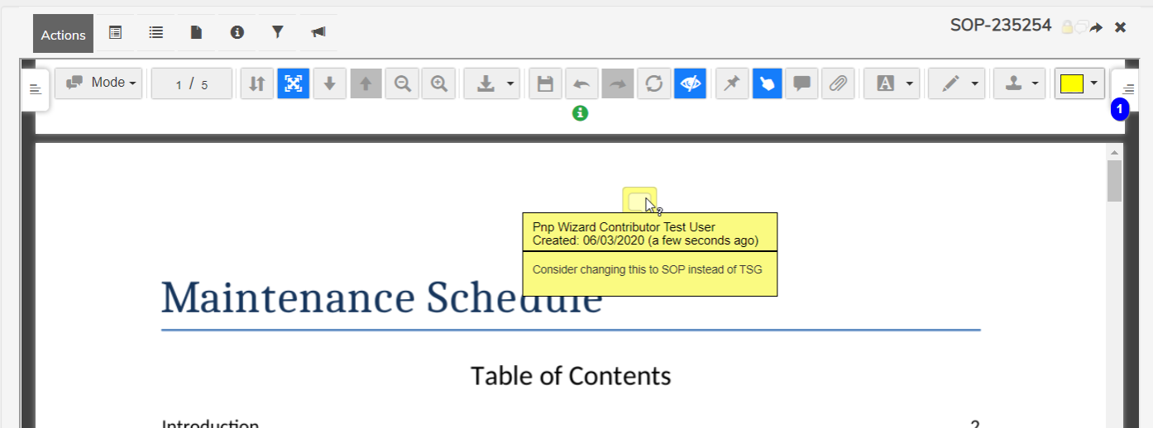Open the pencil drawing tool dropdown
Viewport: 1153px width, 428px height.
pos(956,83)
